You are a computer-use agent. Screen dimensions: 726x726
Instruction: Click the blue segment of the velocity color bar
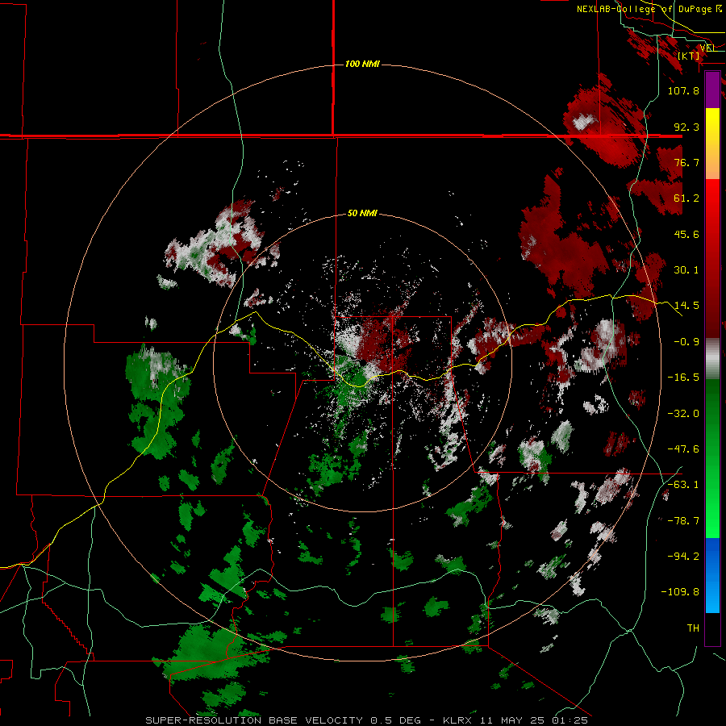(712, 575)
